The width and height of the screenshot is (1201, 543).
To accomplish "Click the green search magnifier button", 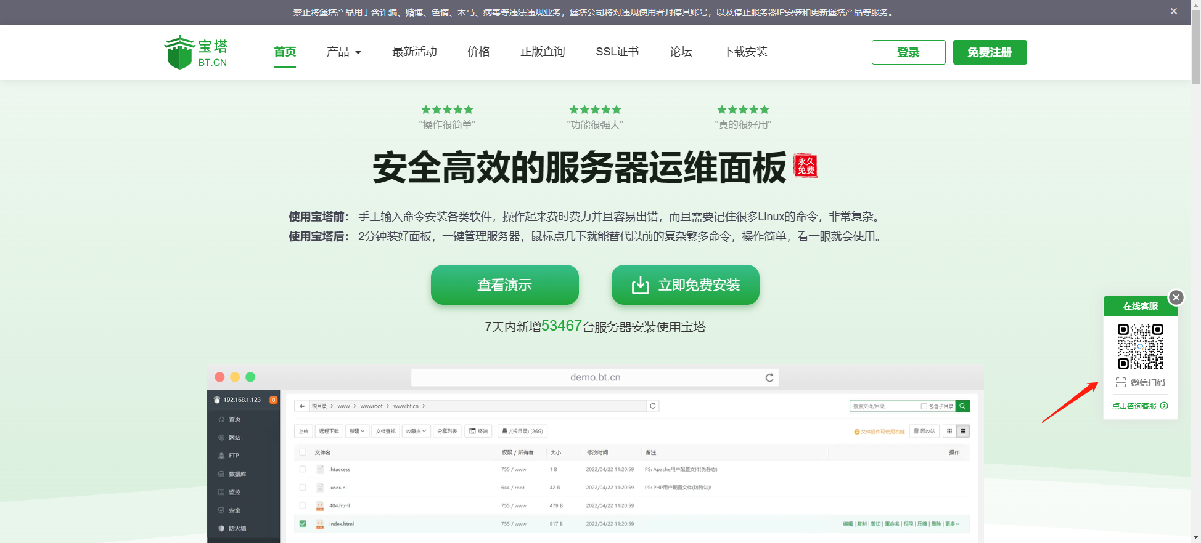I will tap(962, 406).
